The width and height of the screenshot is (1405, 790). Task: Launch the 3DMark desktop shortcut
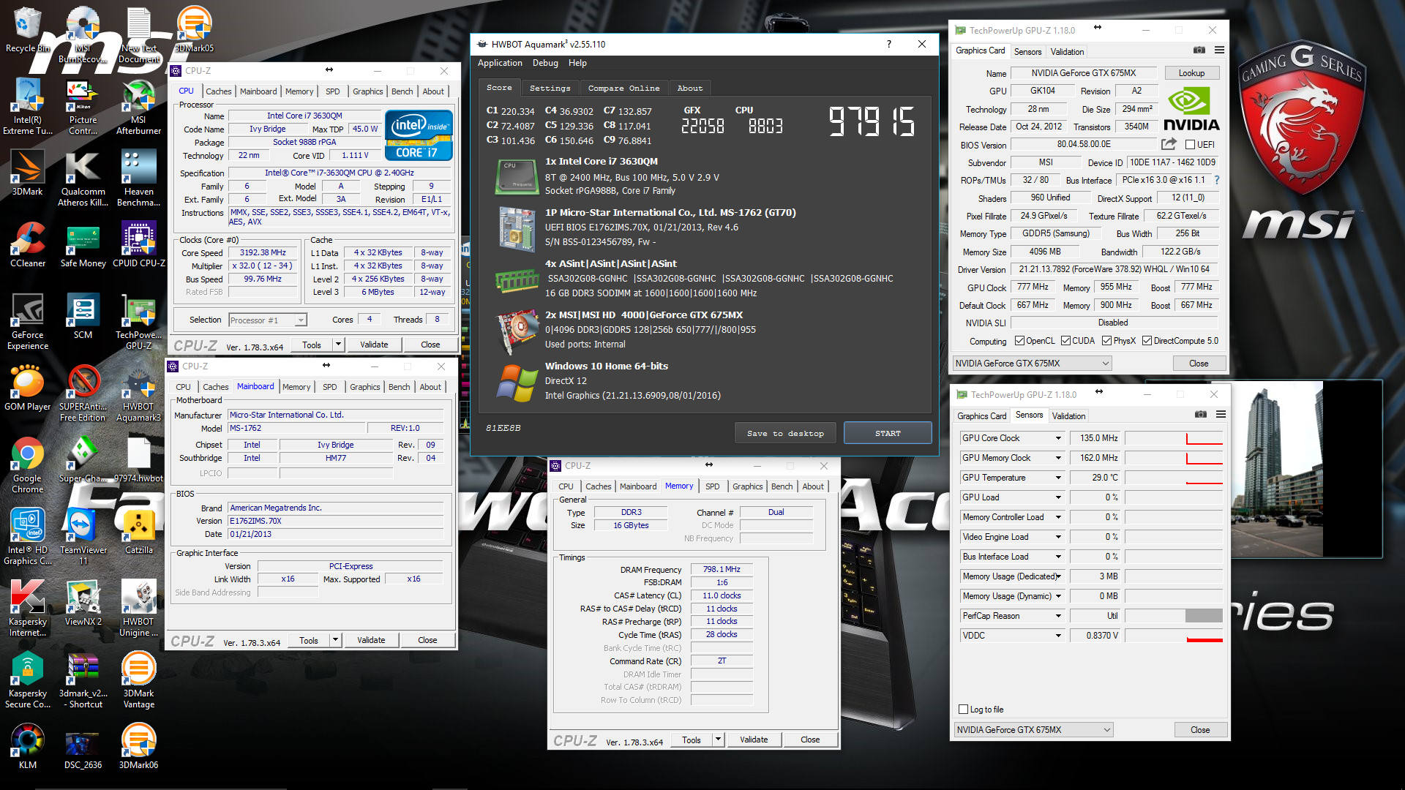click(28, 173)
